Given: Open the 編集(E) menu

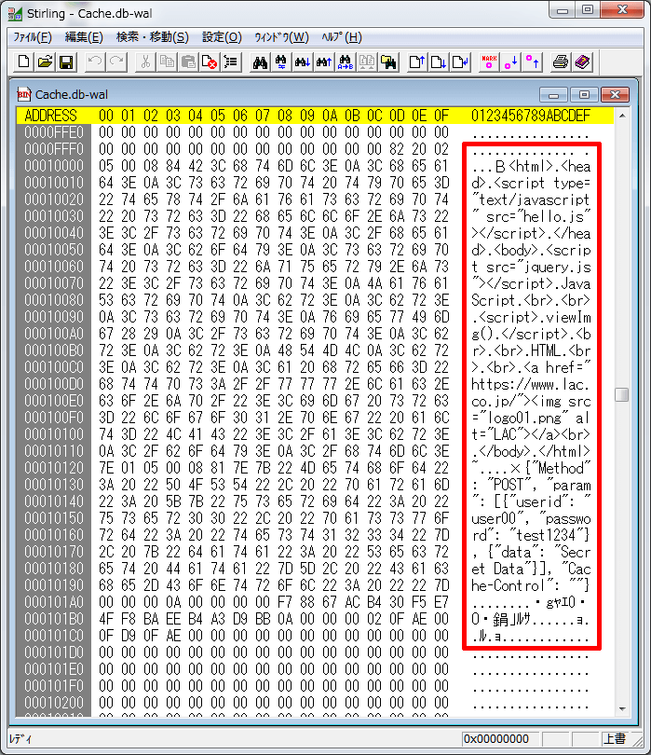Looking at the screenshot, I should 84,37.
